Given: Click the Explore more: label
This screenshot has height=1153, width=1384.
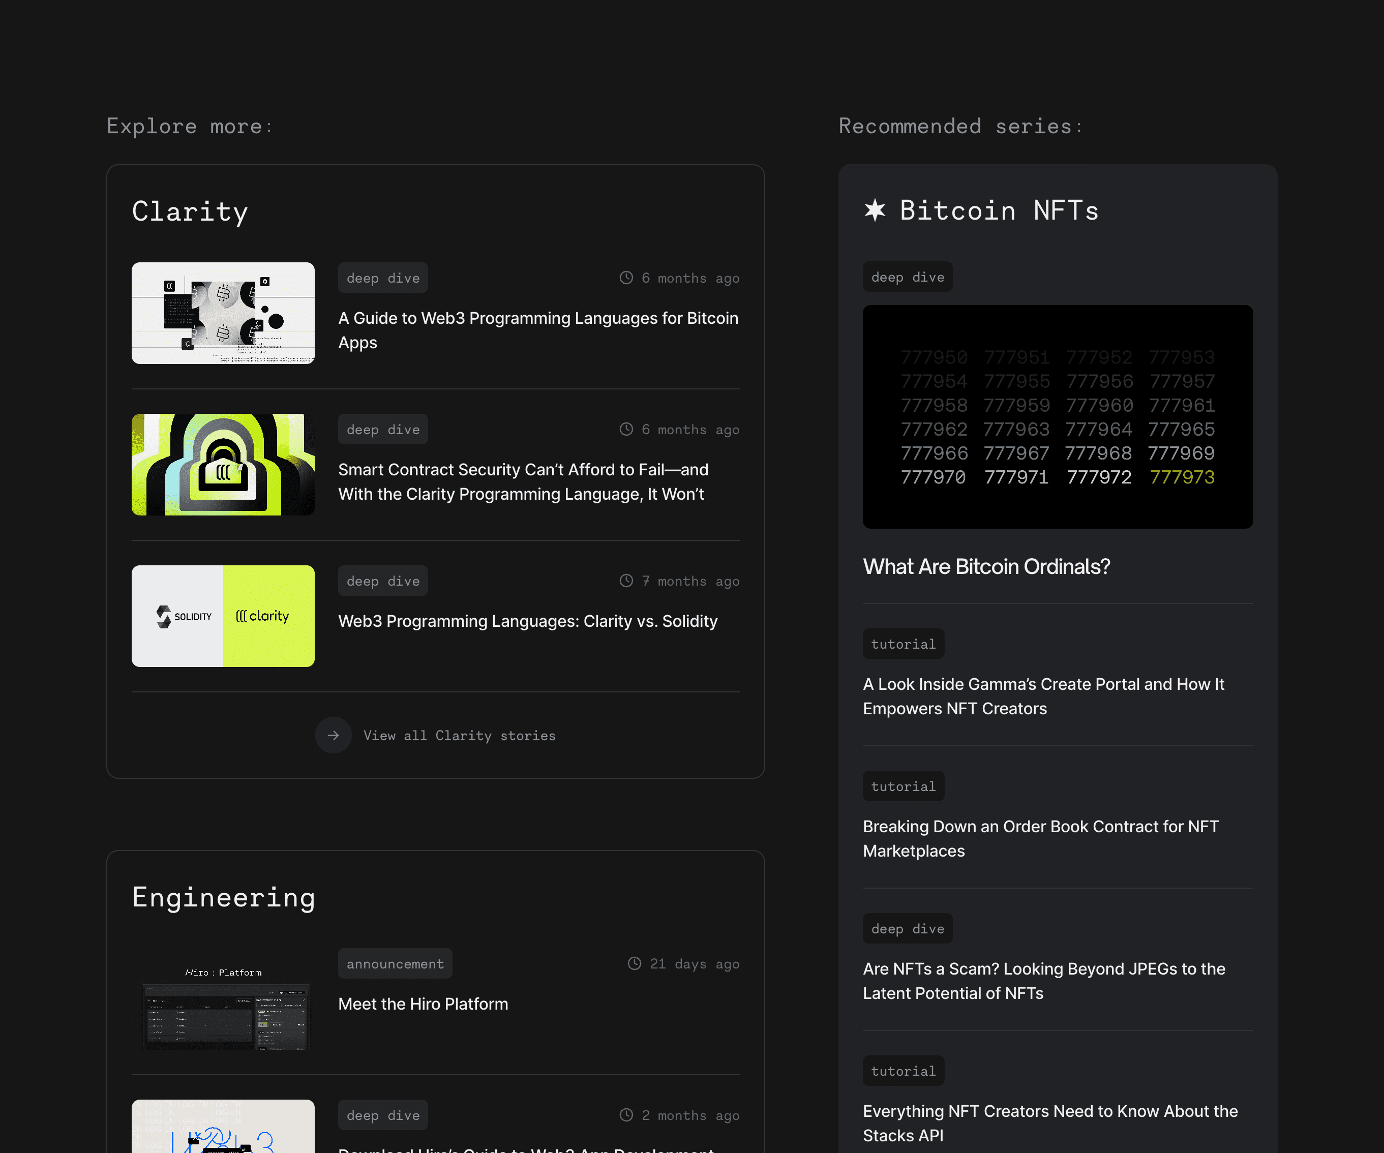Looking at the screenshot, I should 191,126.
